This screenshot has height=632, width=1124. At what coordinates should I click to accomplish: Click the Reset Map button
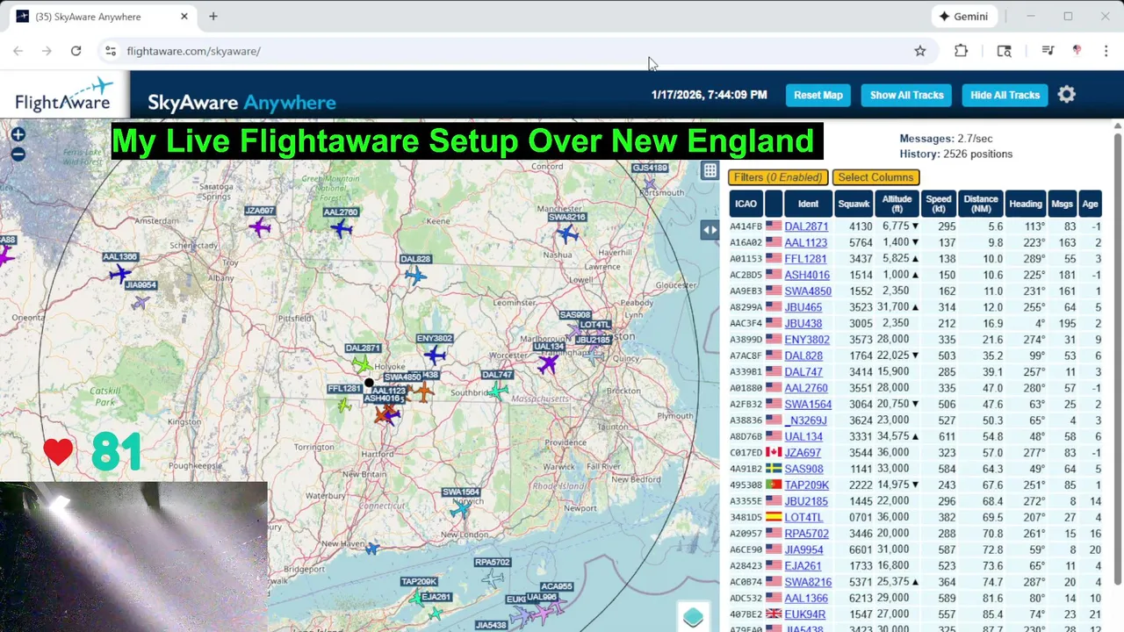[818, 95]
